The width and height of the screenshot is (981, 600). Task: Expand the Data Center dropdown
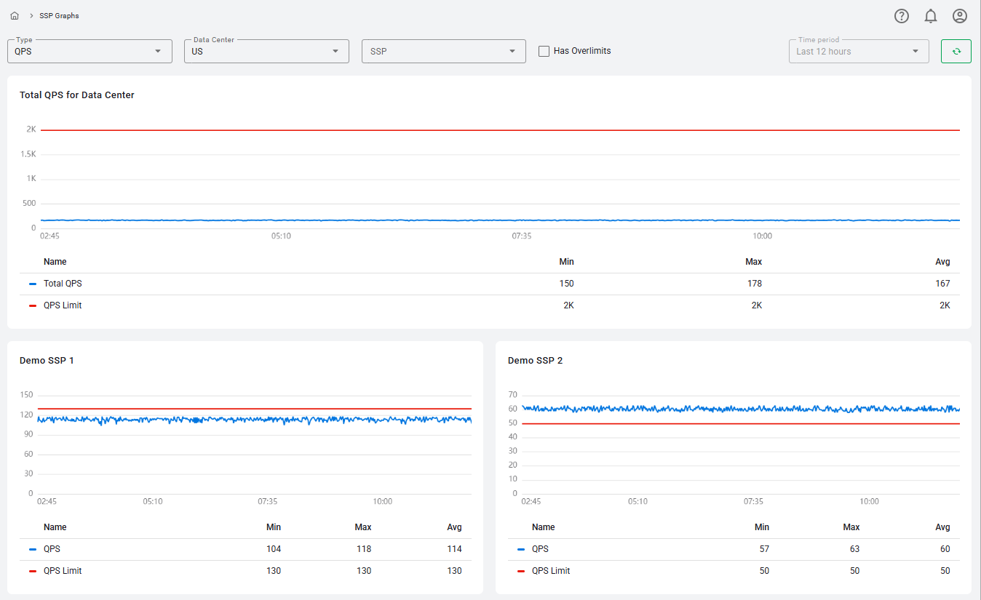tap(266, 51)
